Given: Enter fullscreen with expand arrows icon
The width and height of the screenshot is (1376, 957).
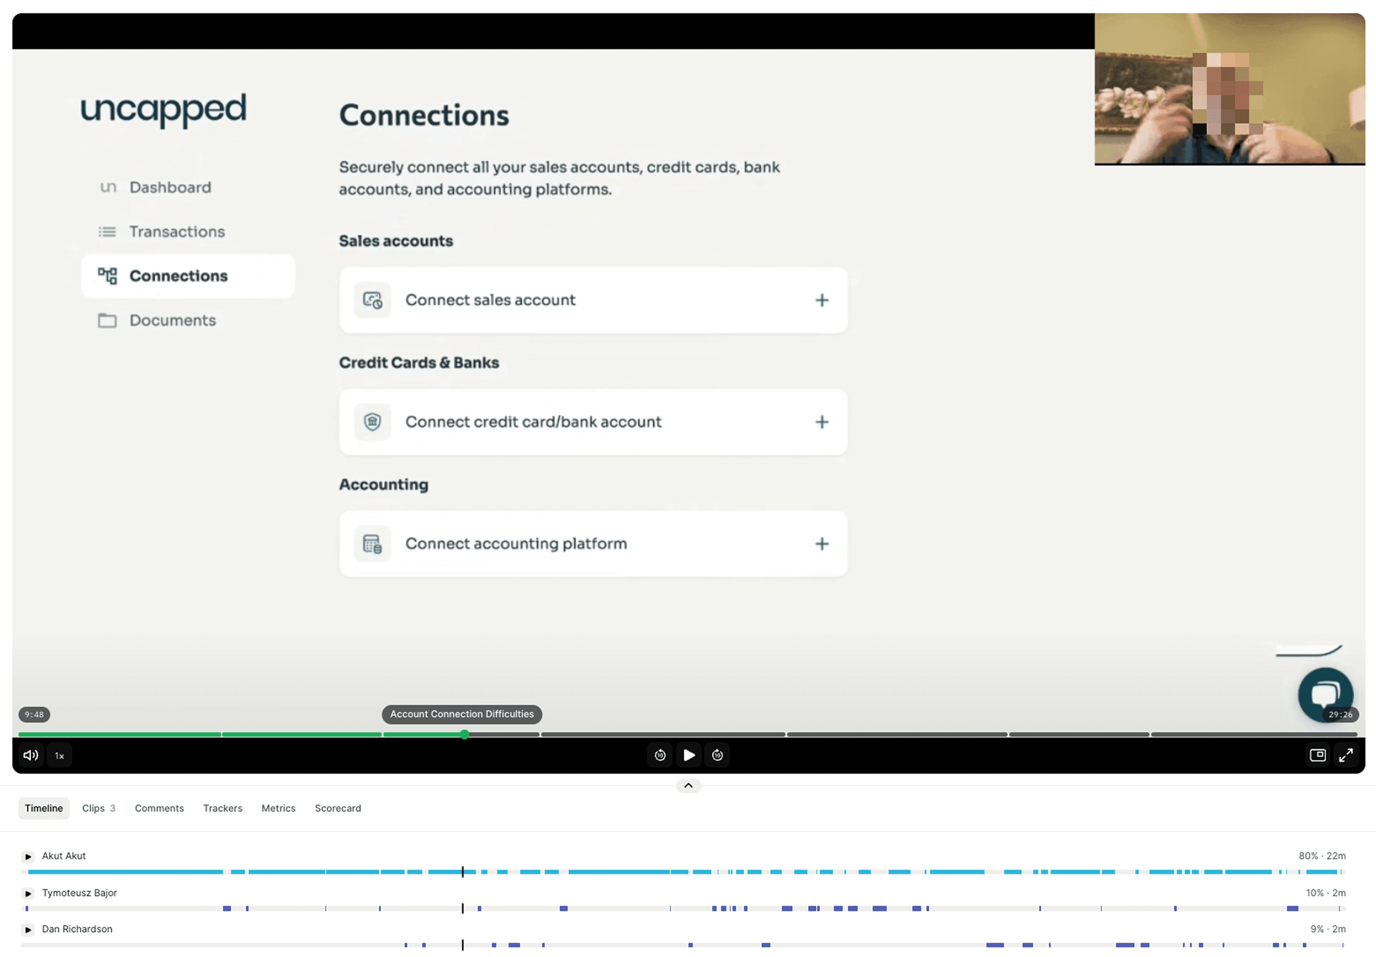Looking at the screenshot, I should click(x=1346, y=755).
